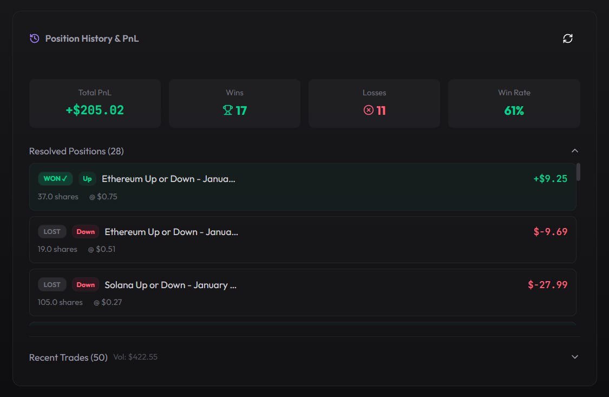Click the WON checkmark badge on the Ethereum position
609x397 pixels.
point(55,178)
